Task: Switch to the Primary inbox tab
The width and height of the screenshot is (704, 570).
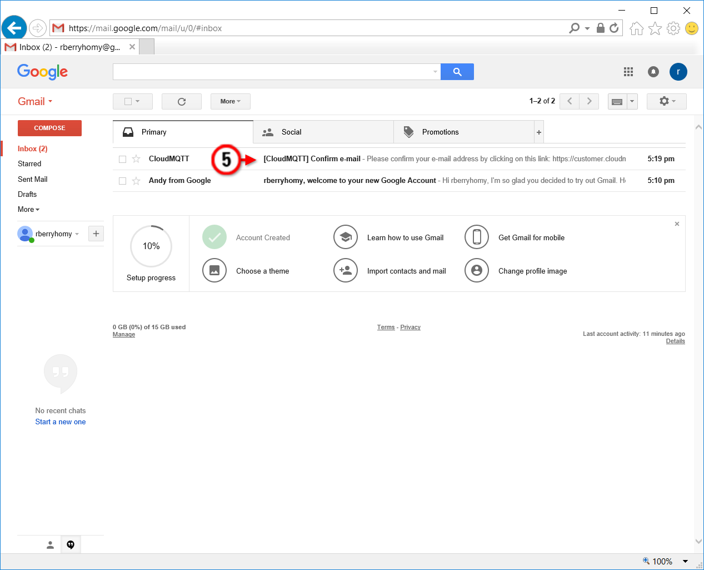Action: (x=183, y=132)
